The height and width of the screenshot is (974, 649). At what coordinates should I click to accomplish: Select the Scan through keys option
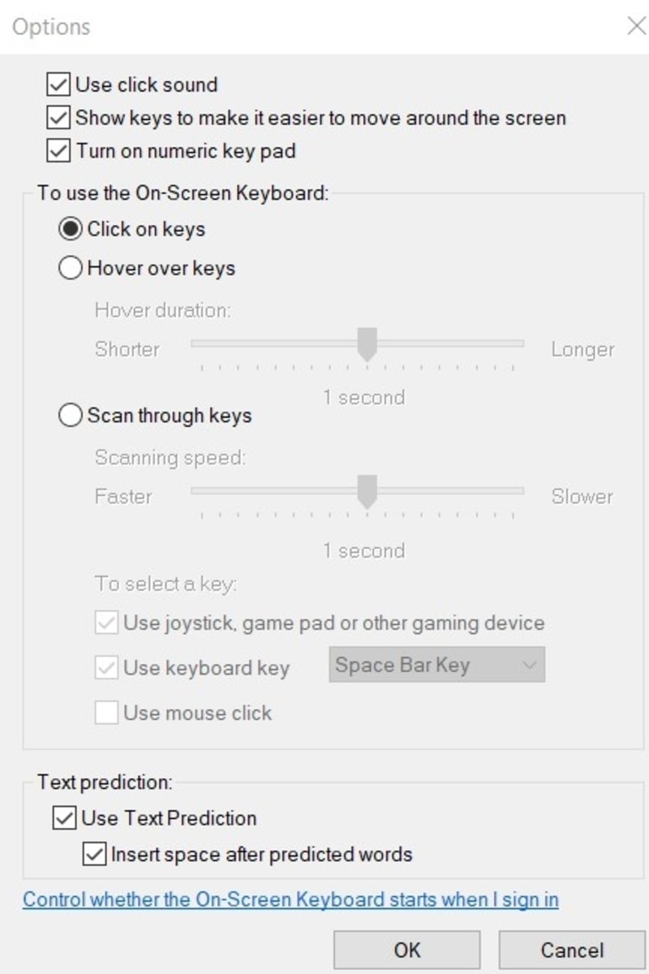coord(71,415)
